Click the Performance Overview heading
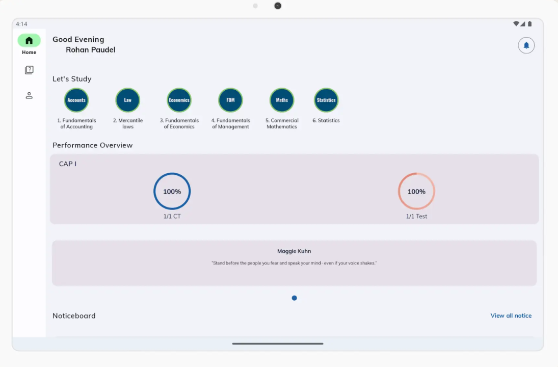This screenshot has height=367, width=558. point(93,145)
